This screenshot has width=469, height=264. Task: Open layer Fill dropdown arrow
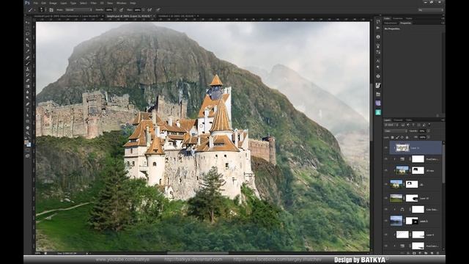point(428,137)
